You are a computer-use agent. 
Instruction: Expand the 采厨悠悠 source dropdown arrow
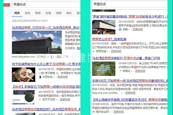[x=54, y=77]
